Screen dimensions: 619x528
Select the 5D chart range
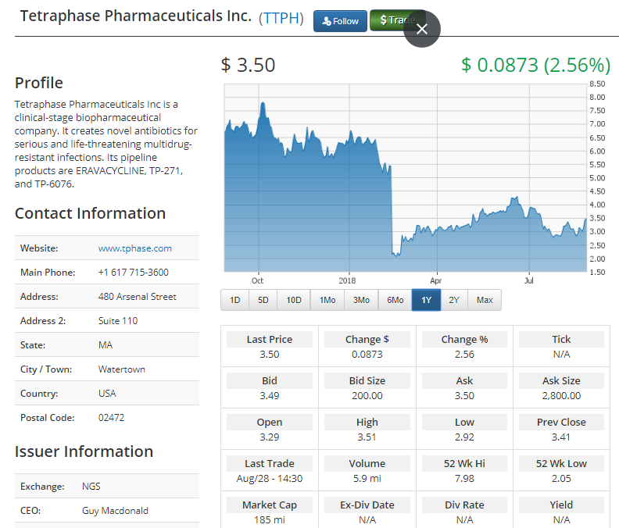(263, 300)
